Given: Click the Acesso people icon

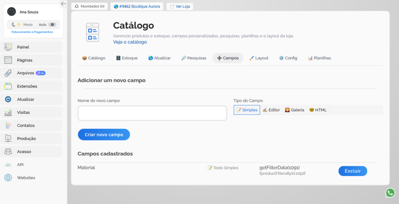Looking at the screenshot, I should (8, 152).
